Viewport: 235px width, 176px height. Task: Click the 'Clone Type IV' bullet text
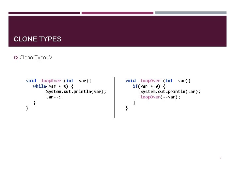coord(36,57)
